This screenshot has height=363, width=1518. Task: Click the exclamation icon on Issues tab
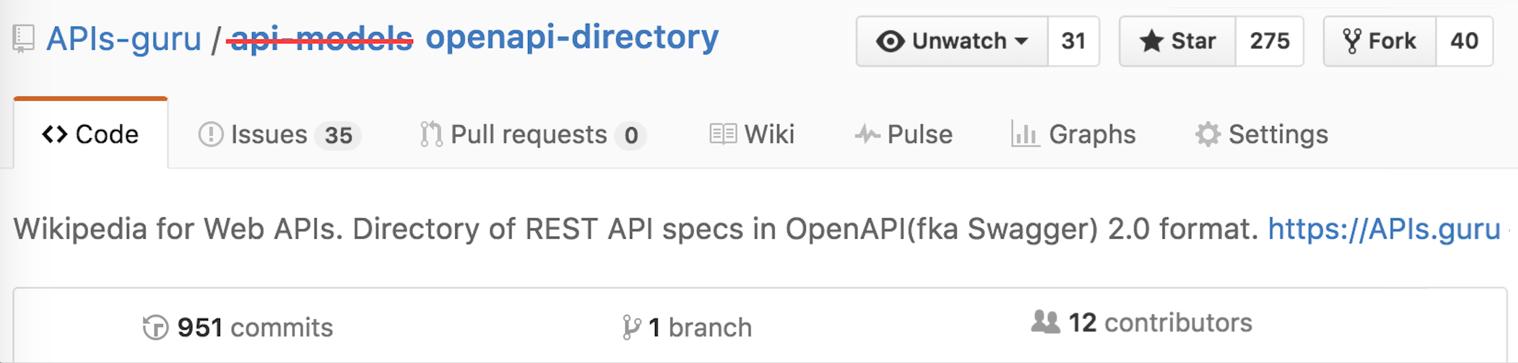click(211, 134)
